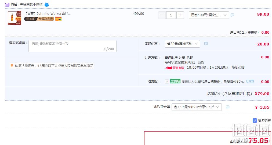Expand the 已省400元 promotion dropdown
Image resolution: width=272 pixels, height=145 pixels.
(x=209, y=15)
